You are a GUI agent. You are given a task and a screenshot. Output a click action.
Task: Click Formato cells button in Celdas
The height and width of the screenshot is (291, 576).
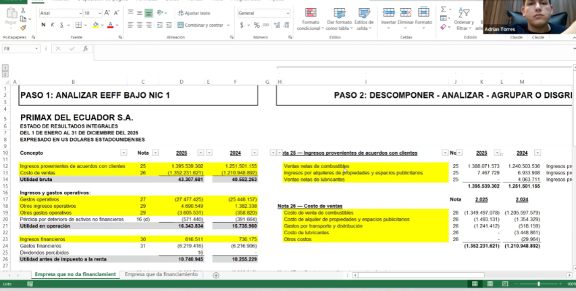[x=423, y=18]
